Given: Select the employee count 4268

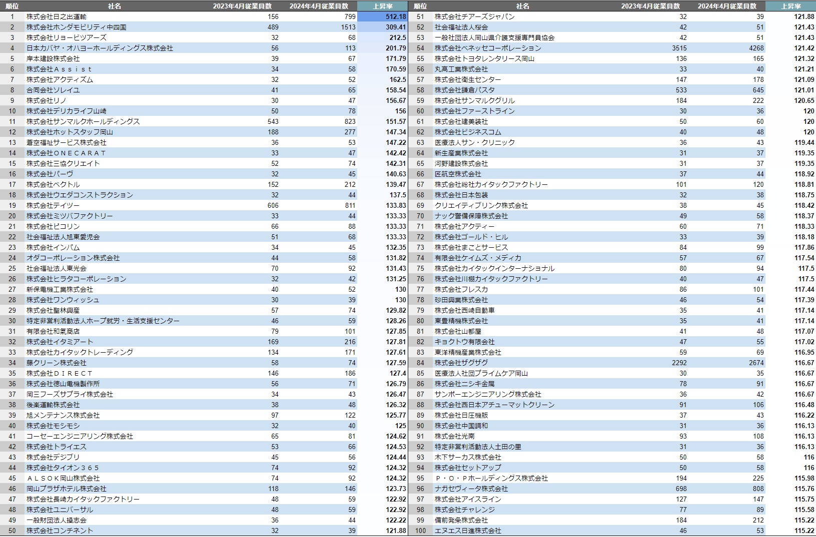Looking at the screenshot, I should [x=756, y=48].
